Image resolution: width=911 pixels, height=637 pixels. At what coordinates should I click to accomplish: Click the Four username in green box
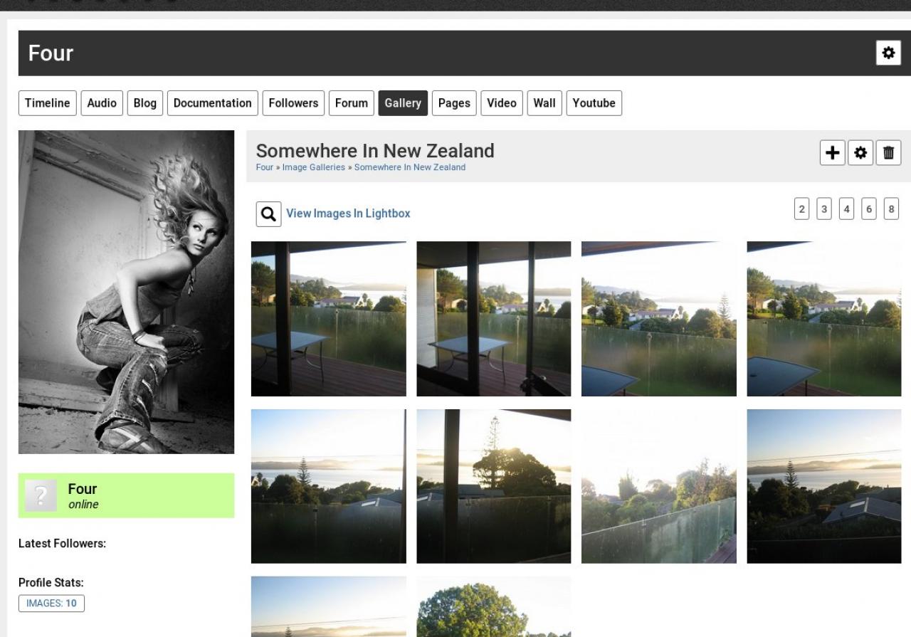click(x=83, y=489)
